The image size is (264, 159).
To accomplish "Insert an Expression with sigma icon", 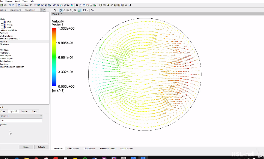I will [80, 5].
